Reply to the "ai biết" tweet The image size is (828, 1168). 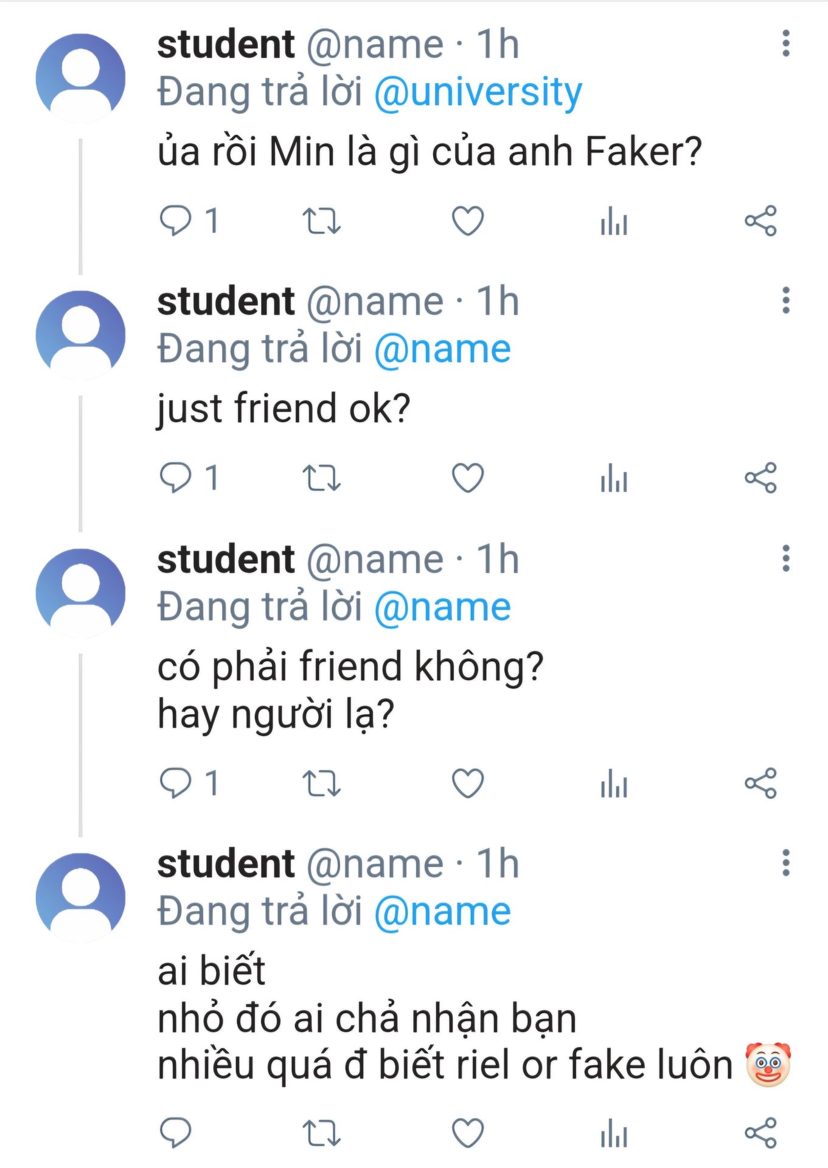point(176,1133)
